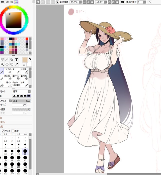Select the middle brush edge shape
This screenshot has width=161, height=175.
tap(21, 96)
